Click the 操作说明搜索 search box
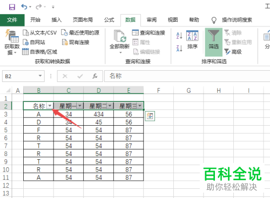270x198 pixels. point(237,20)
